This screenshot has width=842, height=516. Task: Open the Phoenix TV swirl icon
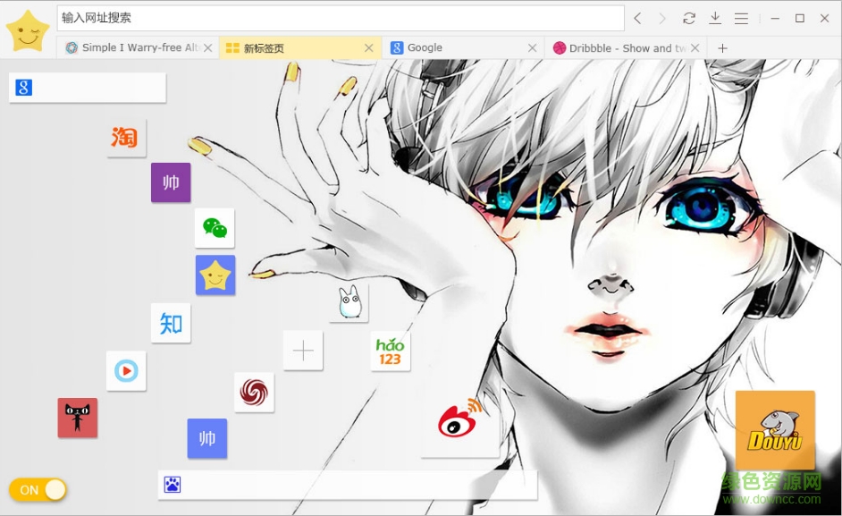tap(254, 393)
